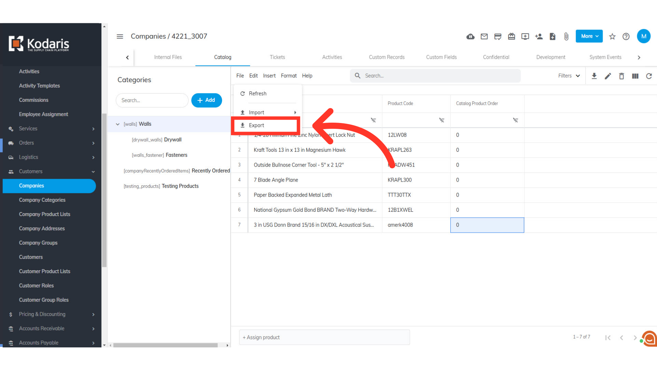The width and height of the screenshot is (657, 370).
Task: Open the help question mark icon
Action: coord(626,36)
